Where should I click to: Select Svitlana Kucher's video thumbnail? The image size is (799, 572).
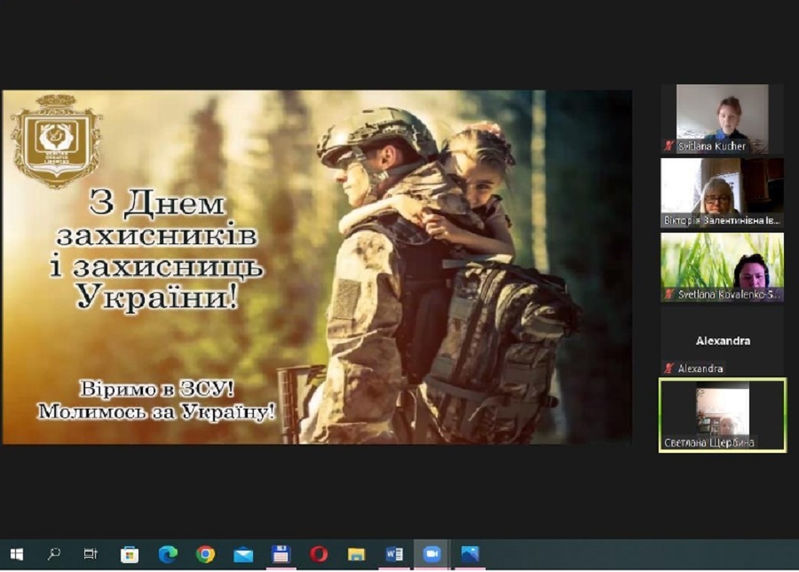[x=722, y=118]
